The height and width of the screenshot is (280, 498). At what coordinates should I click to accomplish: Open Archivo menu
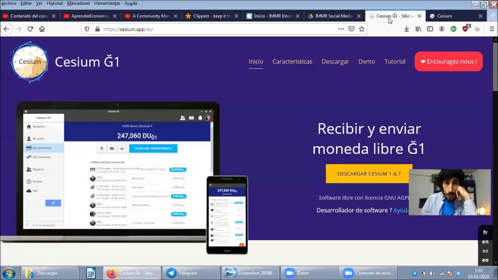pos(9,3)
